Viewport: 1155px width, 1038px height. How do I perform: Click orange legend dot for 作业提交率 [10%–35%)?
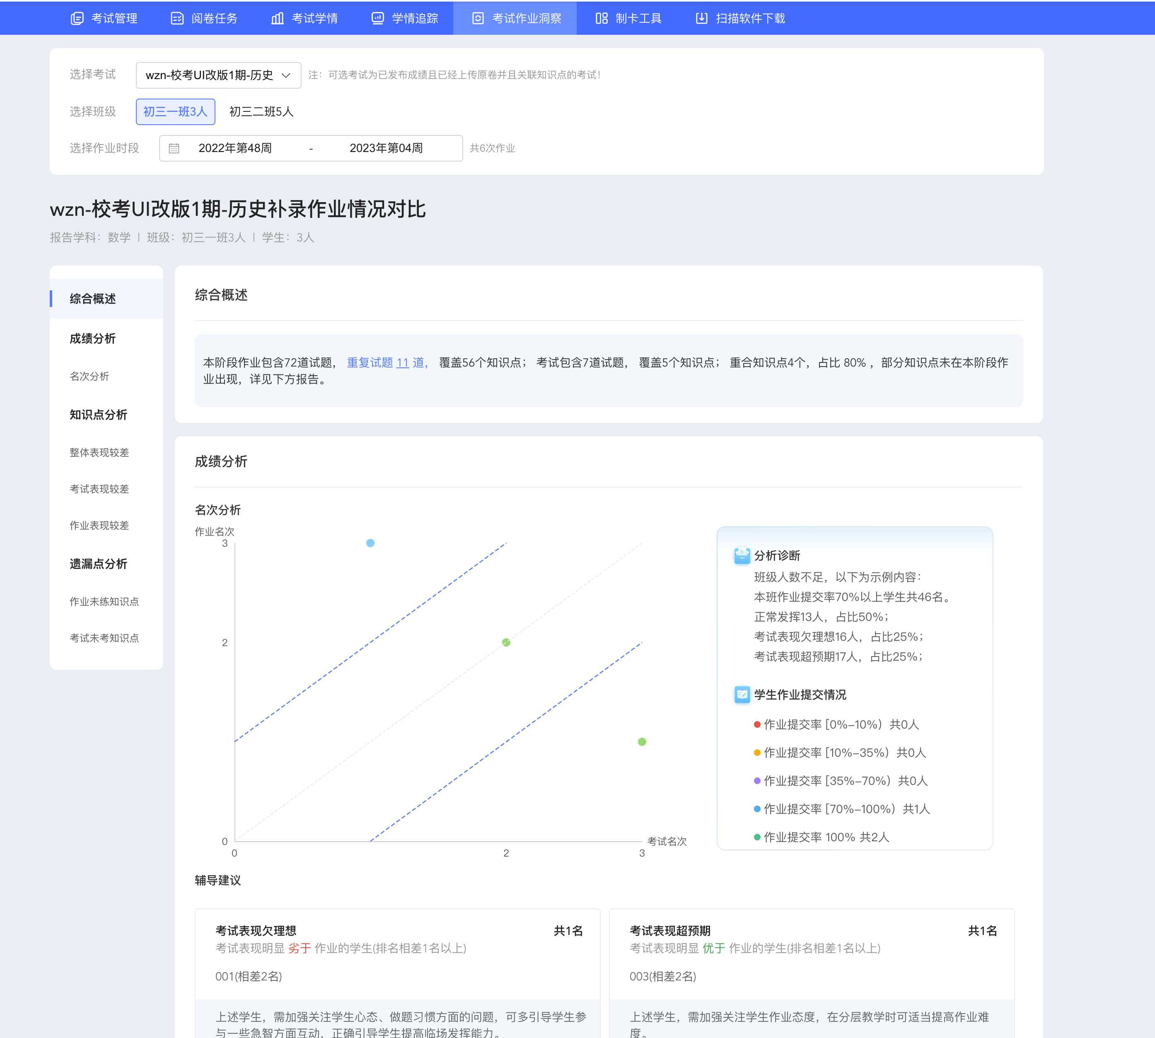[x=757, y=753]
